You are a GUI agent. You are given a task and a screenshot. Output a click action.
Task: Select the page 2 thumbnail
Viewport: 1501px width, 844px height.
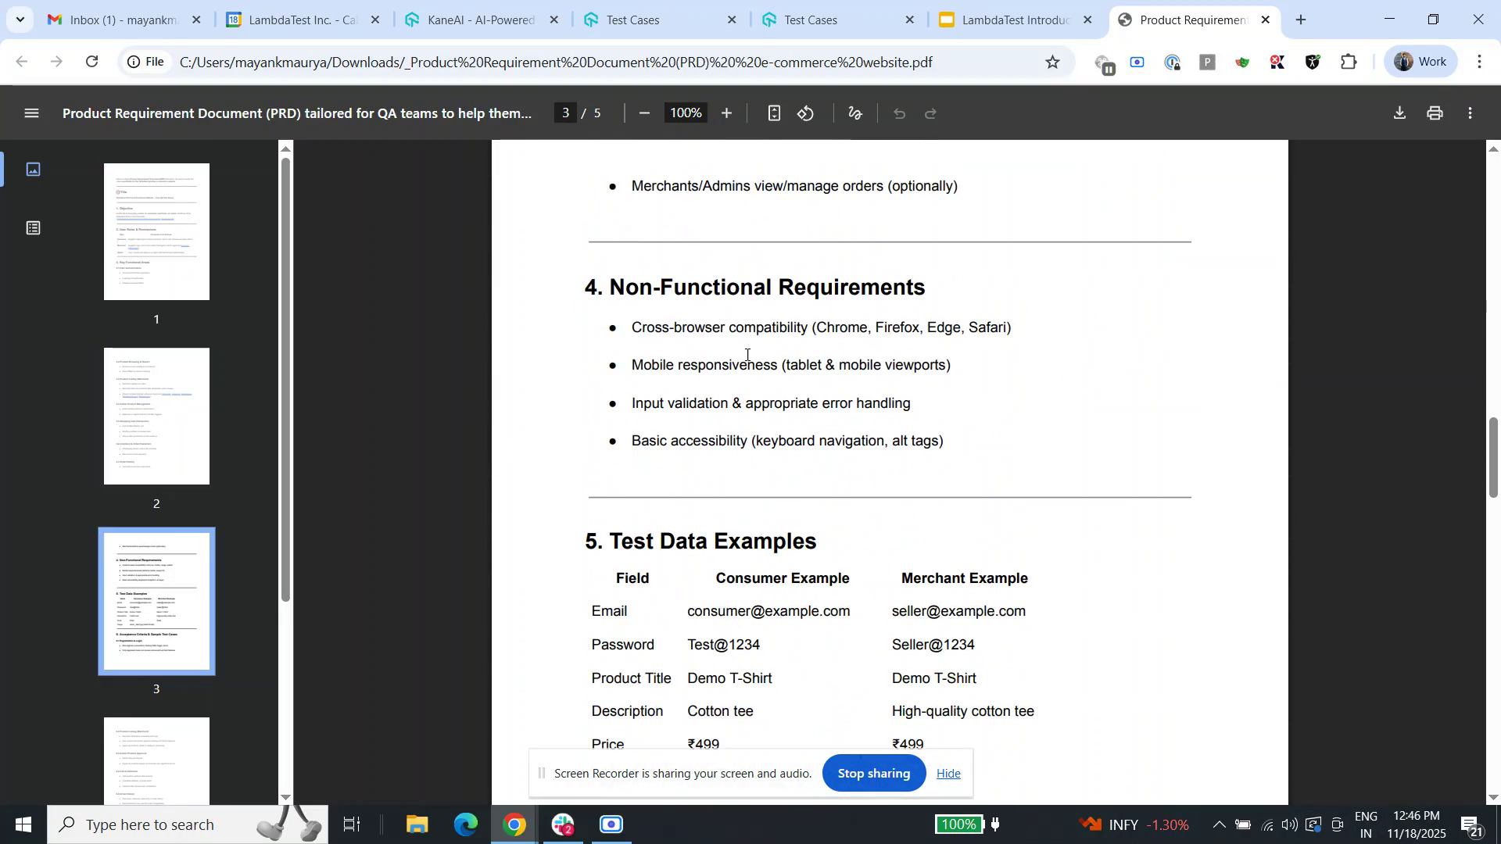click(x=156, y=417)
